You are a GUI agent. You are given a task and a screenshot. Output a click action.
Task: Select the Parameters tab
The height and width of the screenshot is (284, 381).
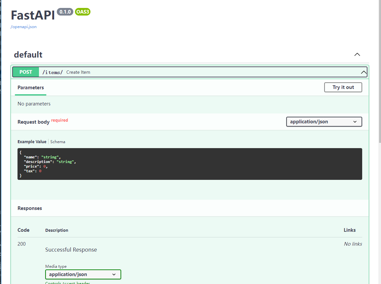pos(31,88)
